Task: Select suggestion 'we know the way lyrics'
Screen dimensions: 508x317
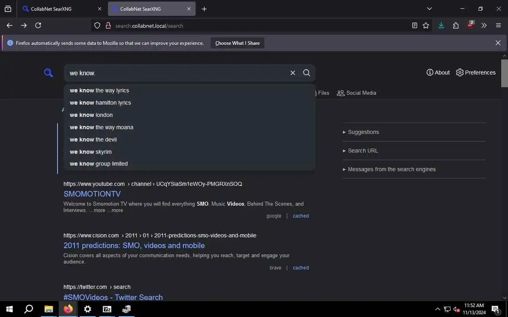Action: pos(190,90)
